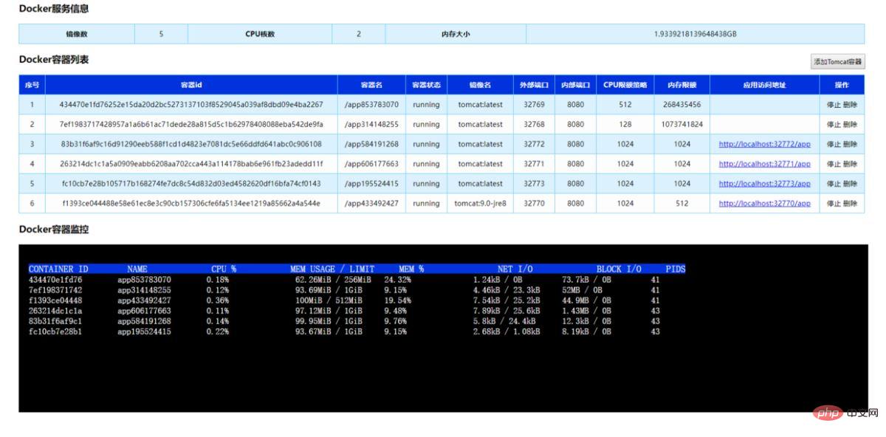Click 62.26MiB / 256MiB in monitor terminal
This screenshot has width=886, height=437.
pyautogui.click(x=333, y=280)
